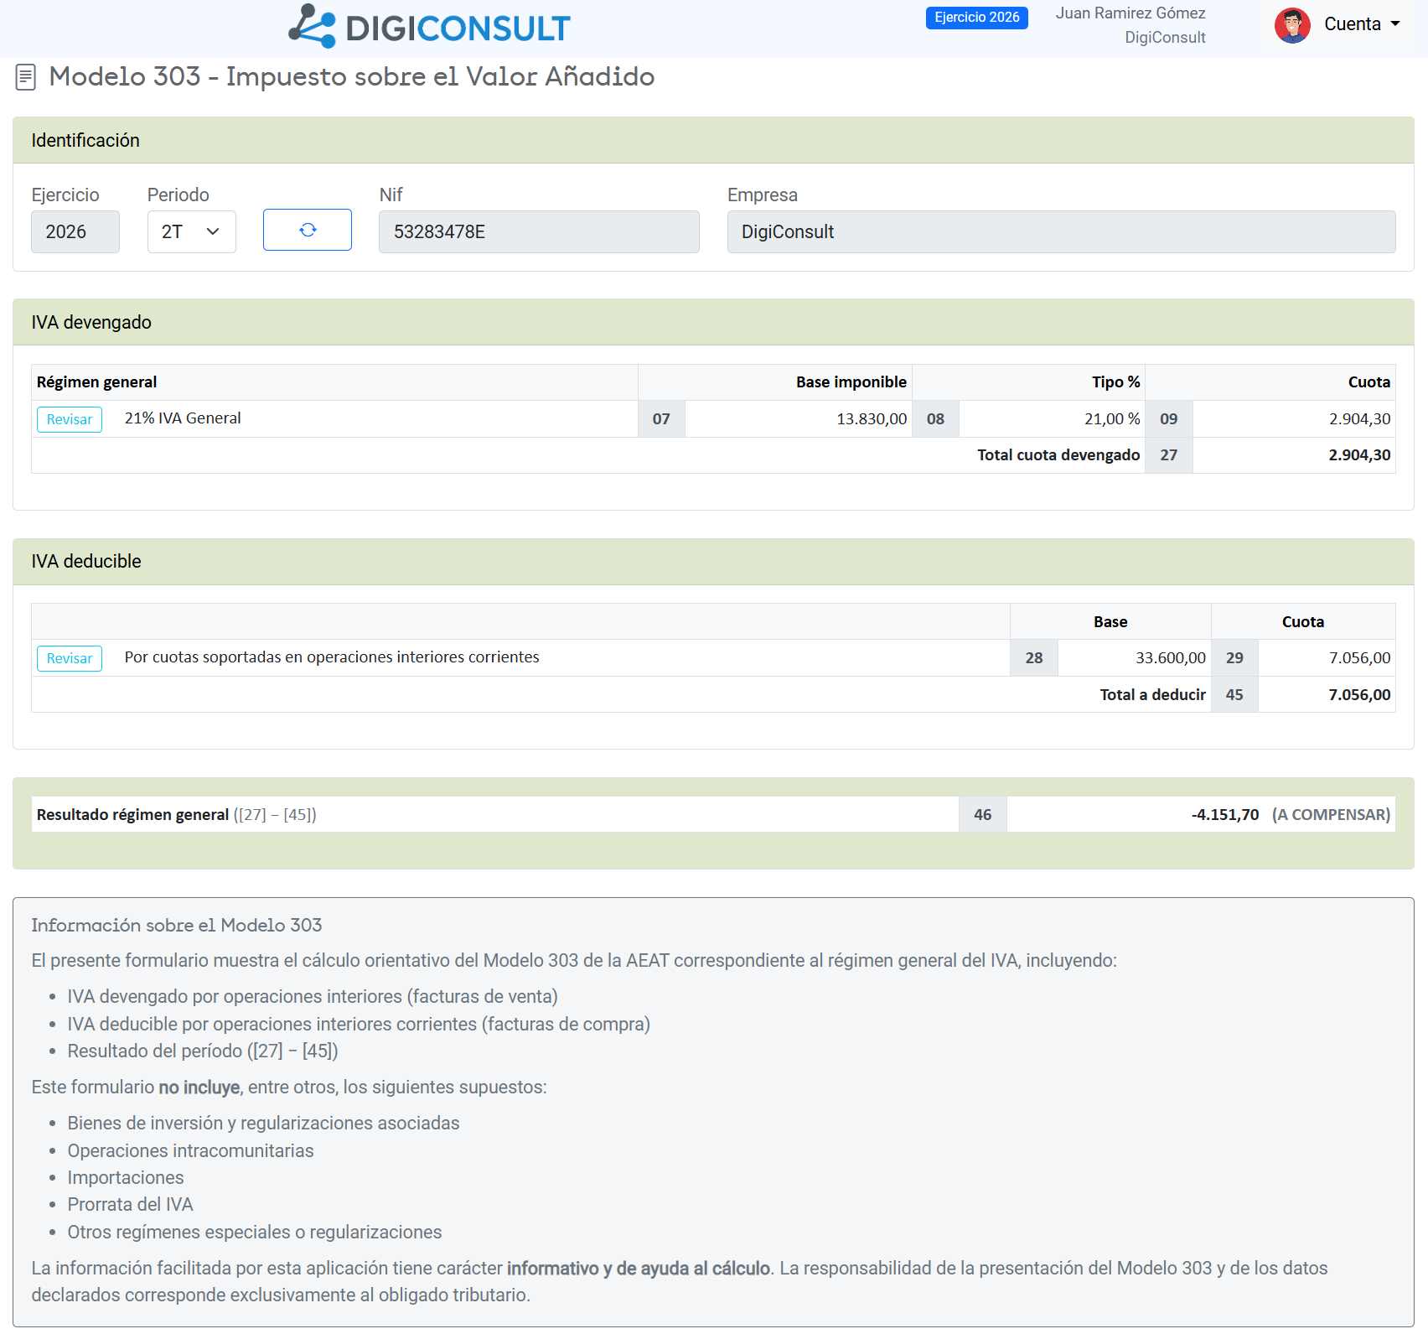Click Revisar for 21% IVA General
The height and width of the screenshot is (1334, 1428).
pyautogui.click(x=70, y=419)
